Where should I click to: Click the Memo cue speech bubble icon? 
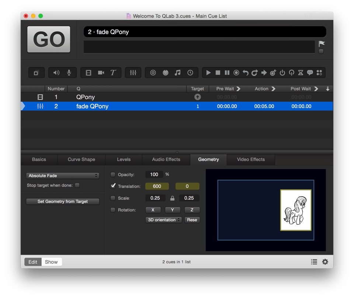[310, 73]
